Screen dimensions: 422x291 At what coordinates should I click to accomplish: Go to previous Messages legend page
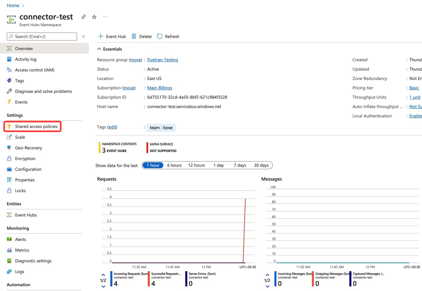click(267, 275)
